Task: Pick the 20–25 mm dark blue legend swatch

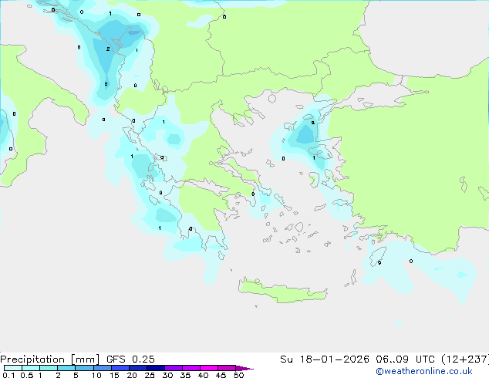Action: pyautogui.click(x=138, y=368)
